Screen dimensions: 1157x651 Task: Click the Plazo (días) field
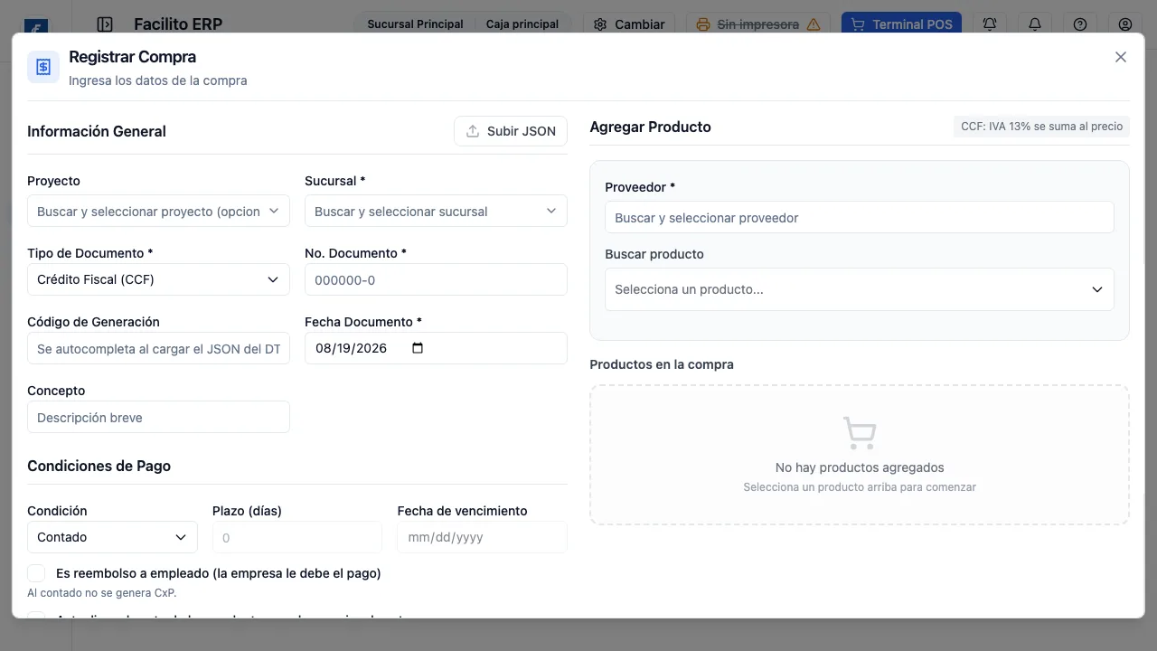[x=297, y=537]
